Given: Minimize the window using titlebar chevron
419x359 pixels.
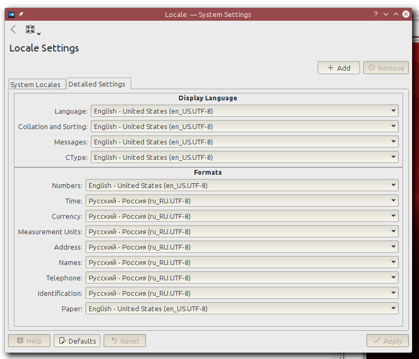Looking at the screenshot, I should (x=386, y=14).
